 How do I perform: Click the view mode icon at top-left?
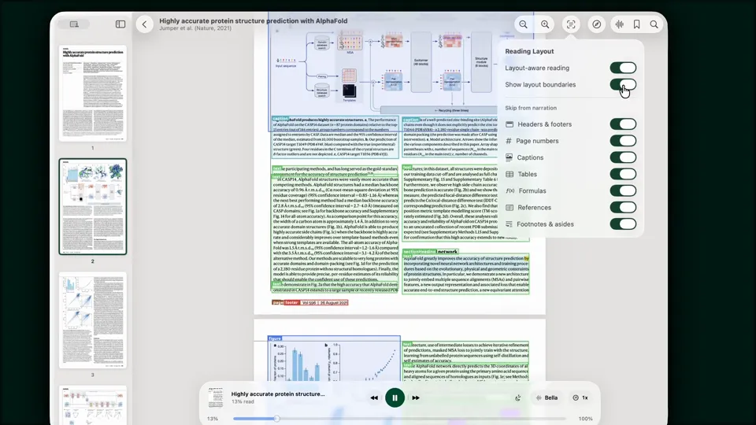pos(74,24)
